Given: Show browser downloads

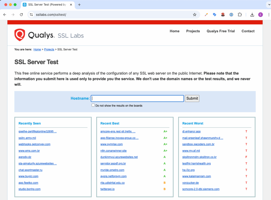Looking at the screenshot, I should (x=252, y=15).
